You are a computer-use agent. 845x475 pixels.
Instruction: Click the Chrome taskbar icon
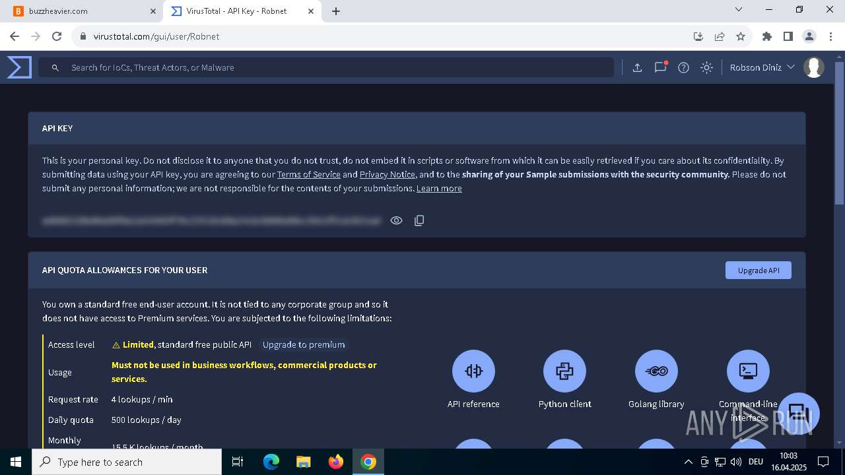(368, 462)
